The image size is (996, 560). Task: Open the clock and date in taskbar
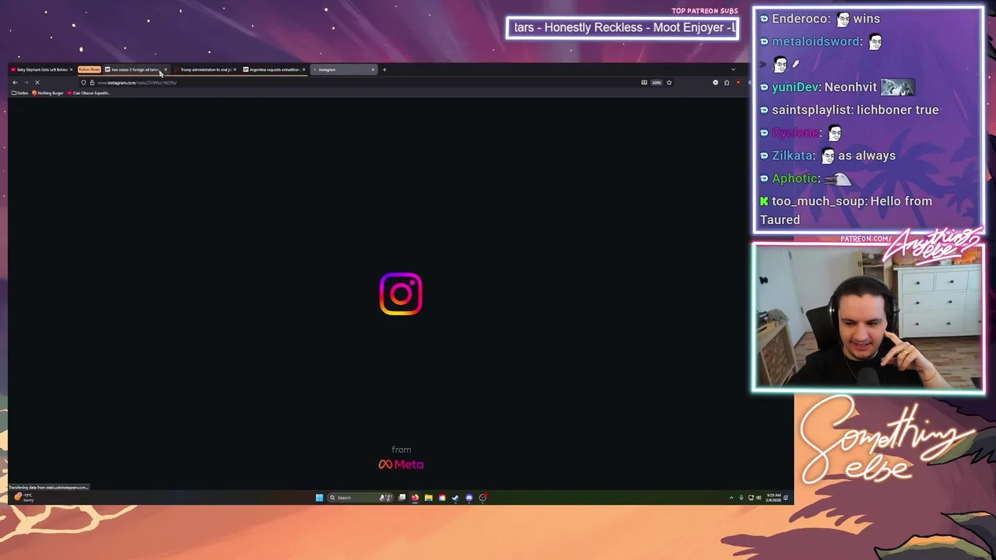click(774, 498)
